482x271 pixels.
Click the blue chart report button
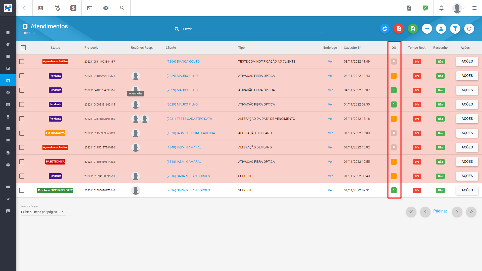pyautogui.click(x=385, y=29)
